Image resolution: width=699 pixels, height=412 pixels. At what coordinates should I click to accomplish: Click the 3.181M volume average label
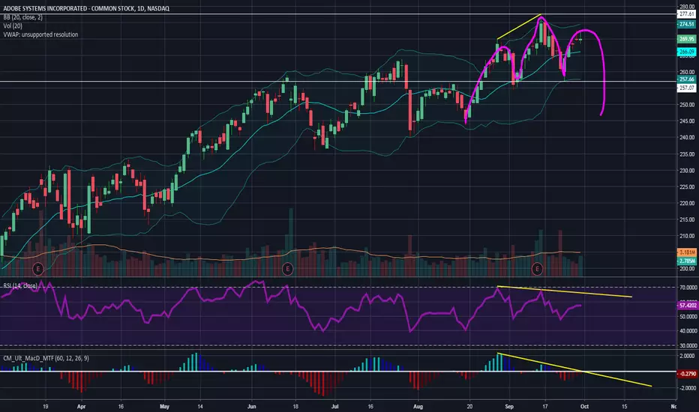click(686, 252)
